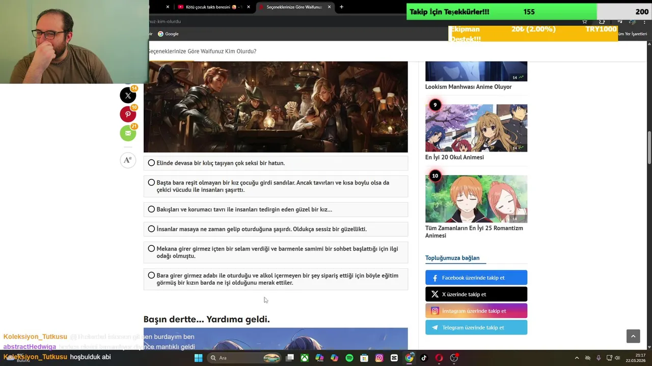Click the taskbar clock showing 21:17
Screen dimensions: 652x366
(636, 358)
